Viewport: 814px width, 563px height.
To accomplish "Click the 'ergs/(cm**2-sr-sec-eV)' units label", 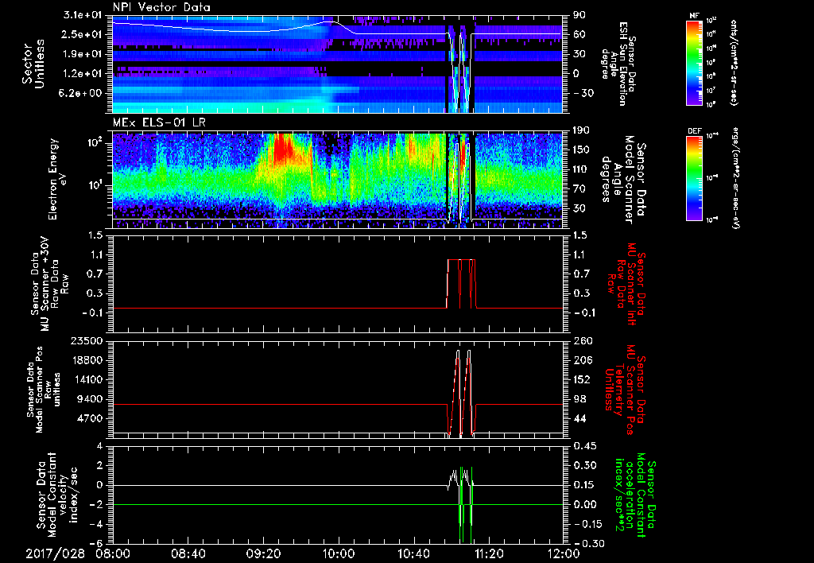I will 735,179.
